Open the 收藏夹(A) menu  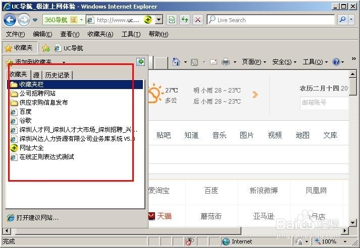(100, 34)
